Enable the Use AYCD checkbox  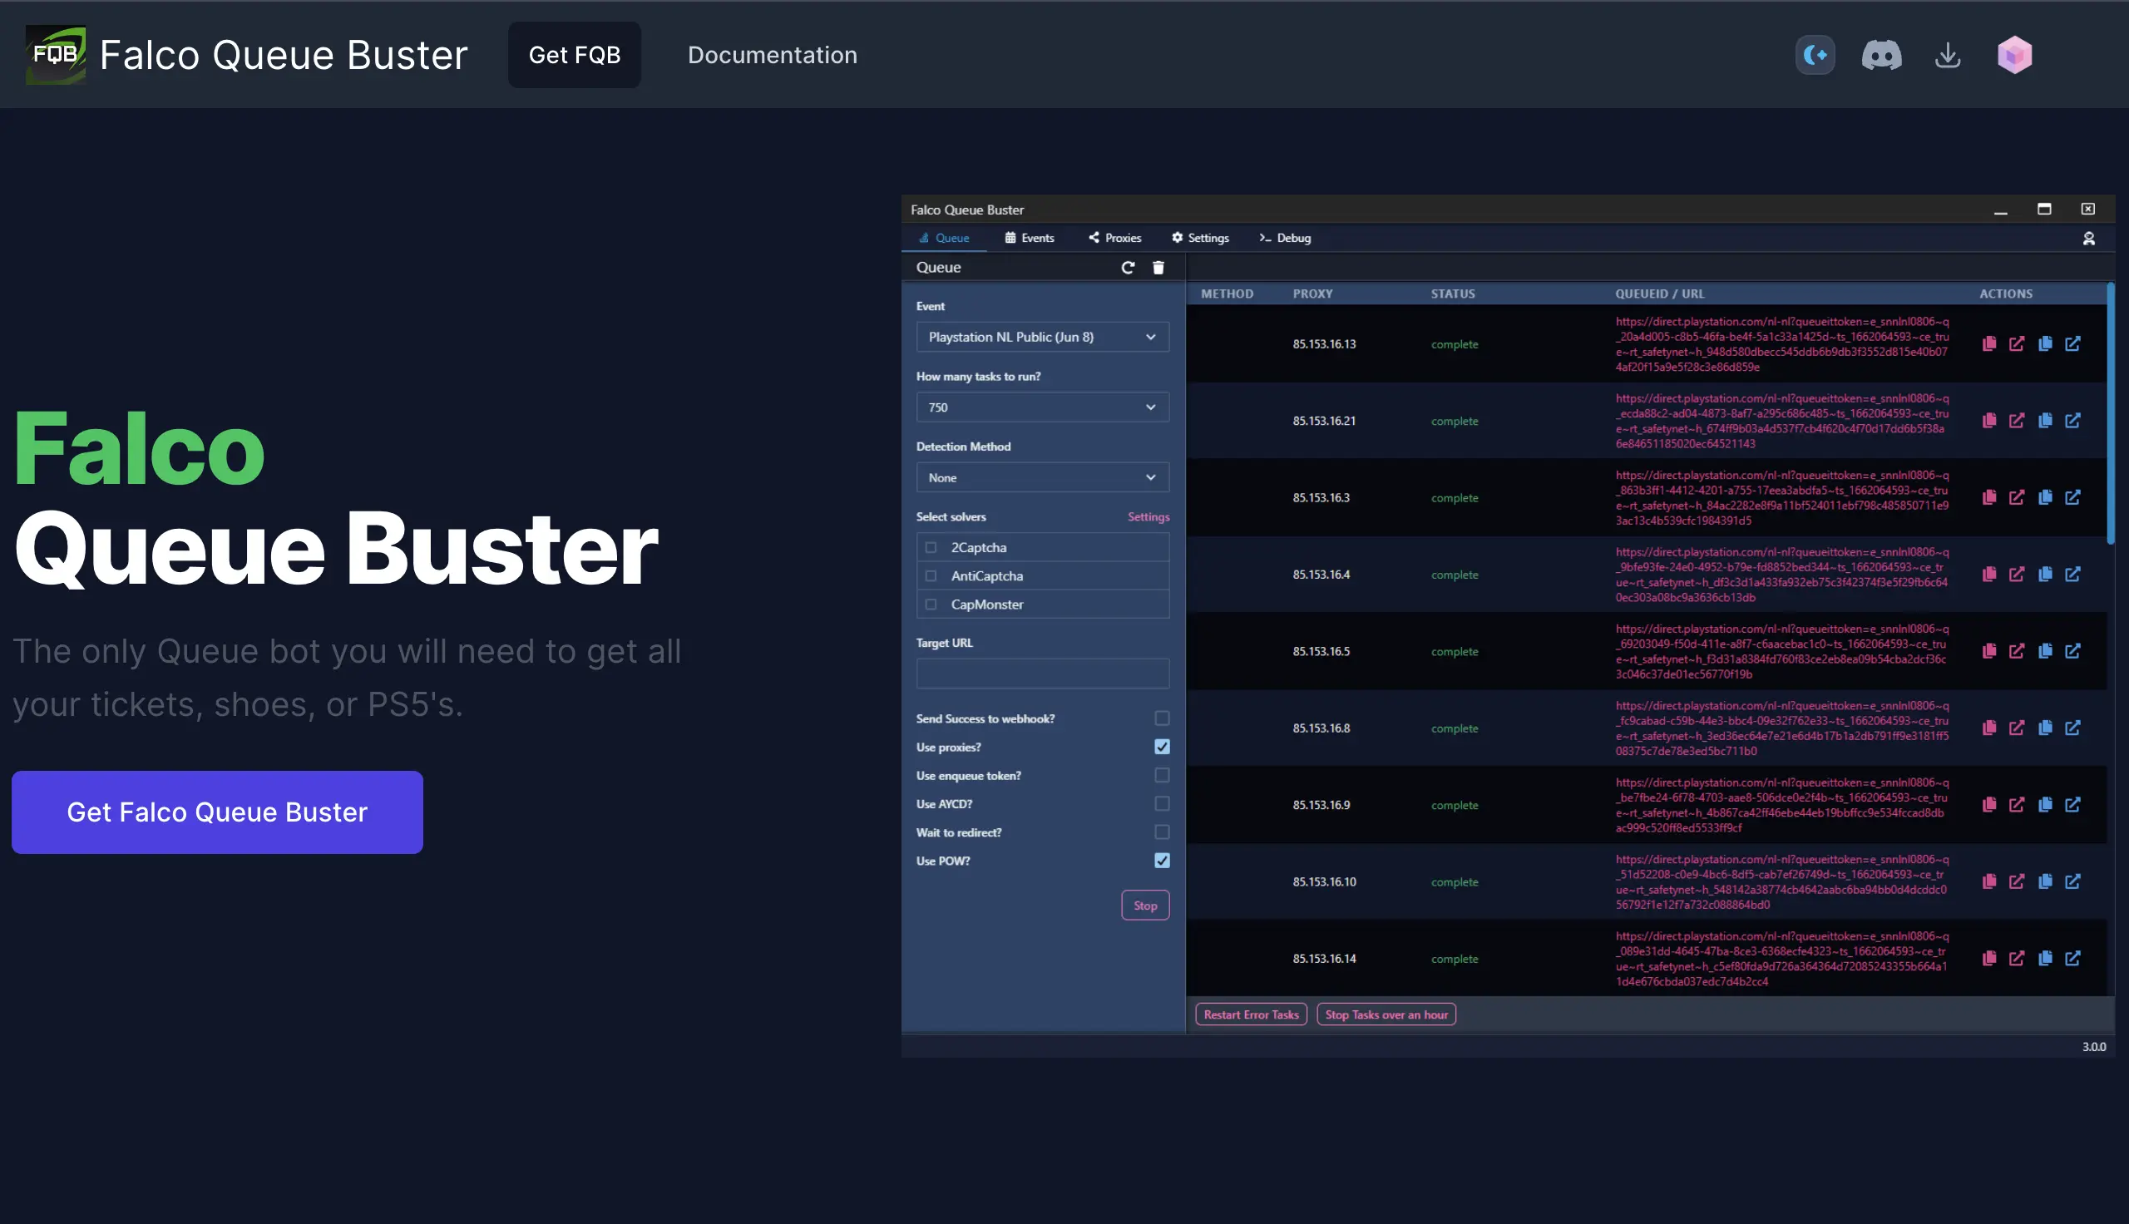[1162, 804]
